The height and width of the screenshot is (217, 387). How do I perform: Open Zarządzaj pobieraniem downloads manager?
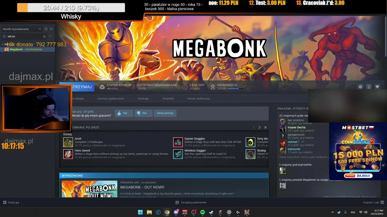191,203
